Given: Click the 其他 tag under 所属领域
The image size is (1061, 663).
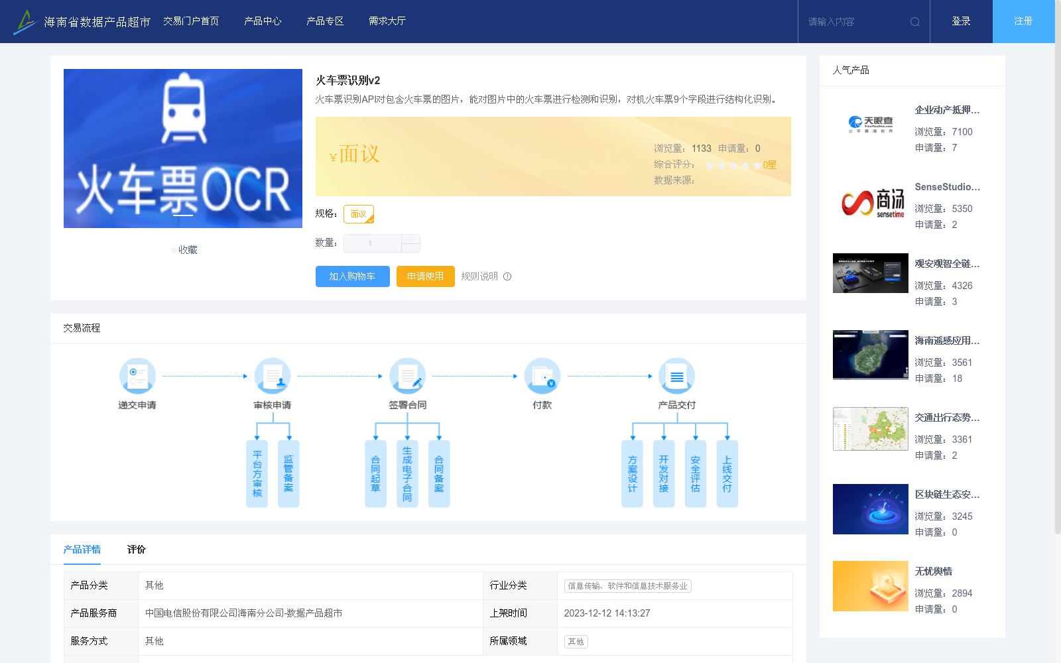Looking at the screenshot, I should click(x=576, y=642).
